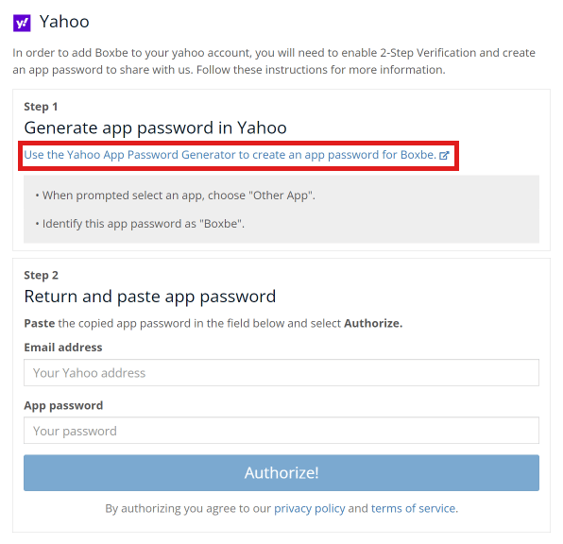Click the Other App instruction bullet
This screenshot has width=563, height=544.
(175, 195)
